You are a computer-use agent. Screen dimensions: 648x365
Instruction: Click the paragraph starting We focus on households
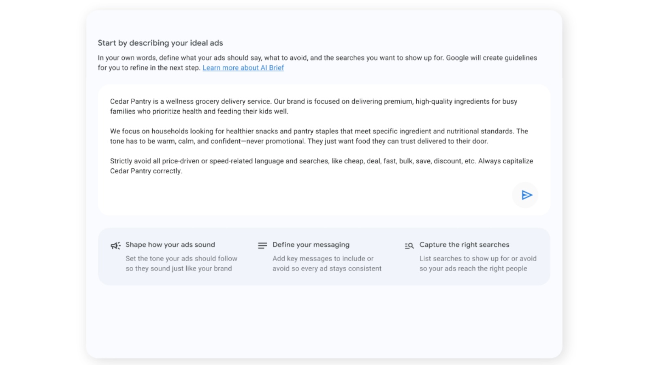click(319, 136)
